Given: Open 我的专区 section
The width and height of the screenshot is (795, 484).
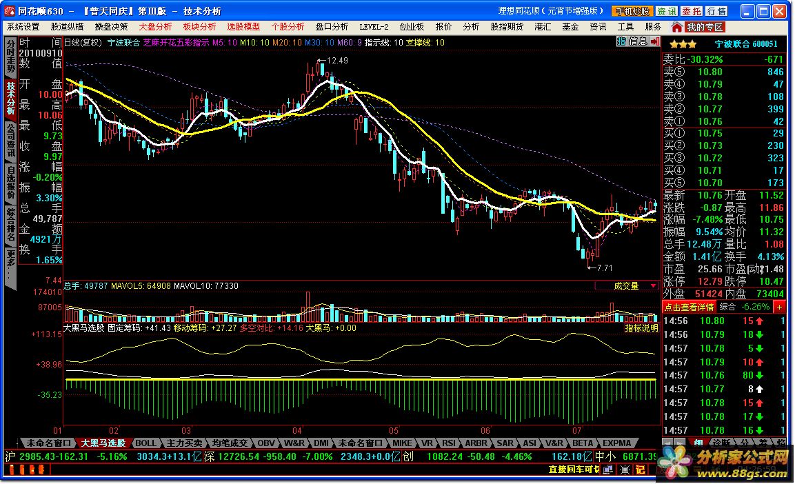Looking at the screenshot, I should click(704, 27).
